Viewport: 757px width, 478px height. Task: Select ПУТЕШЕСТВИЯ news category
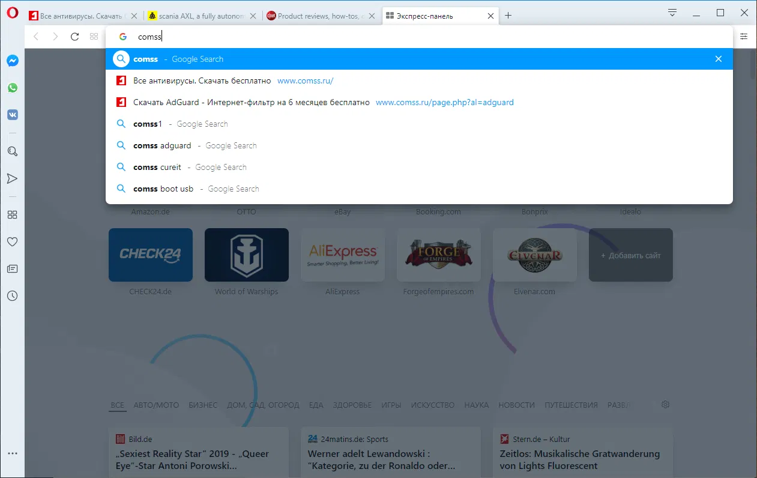(571, 405)
